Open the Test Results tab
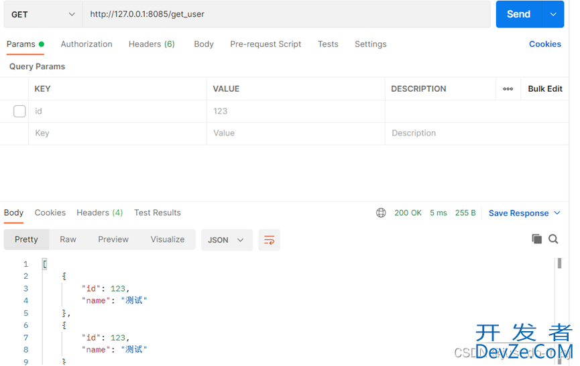This screenshot has width=580, height=366. (157, 212)
